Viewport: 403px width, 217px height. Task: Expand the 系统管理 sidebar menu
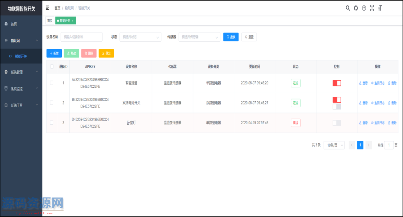point(21,72)
